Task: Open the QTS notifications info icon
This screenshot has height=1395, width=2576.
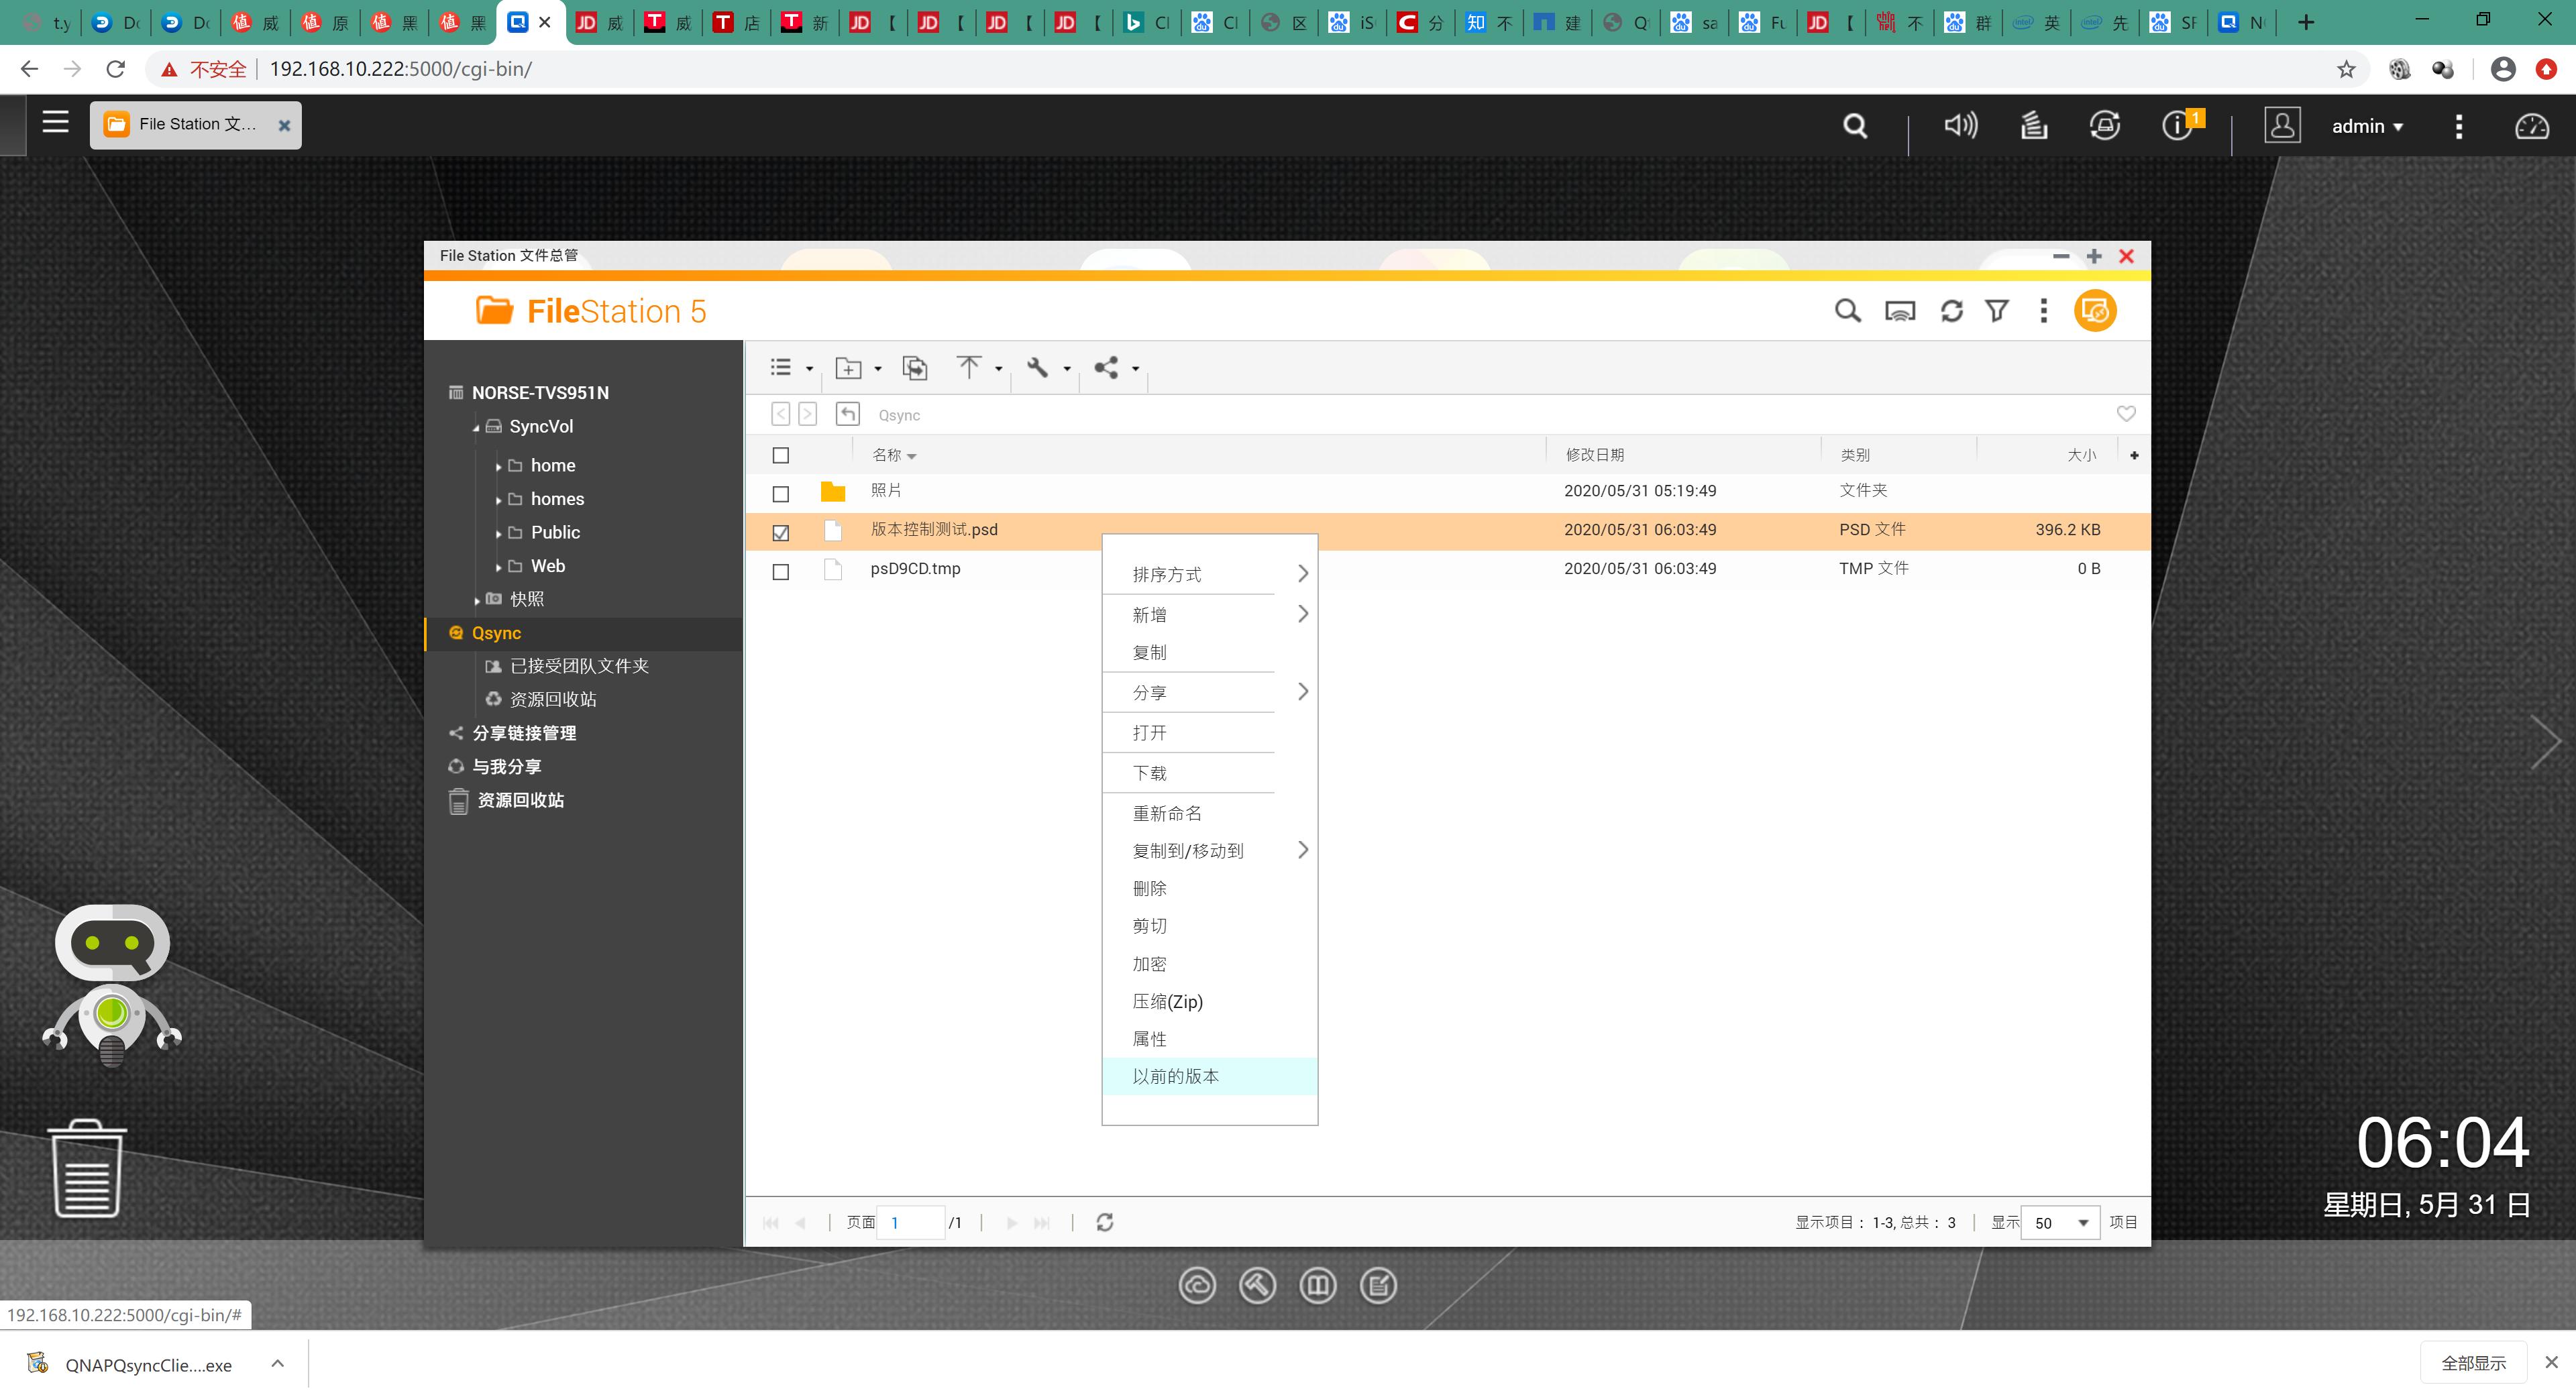Action: point(2177,126)
